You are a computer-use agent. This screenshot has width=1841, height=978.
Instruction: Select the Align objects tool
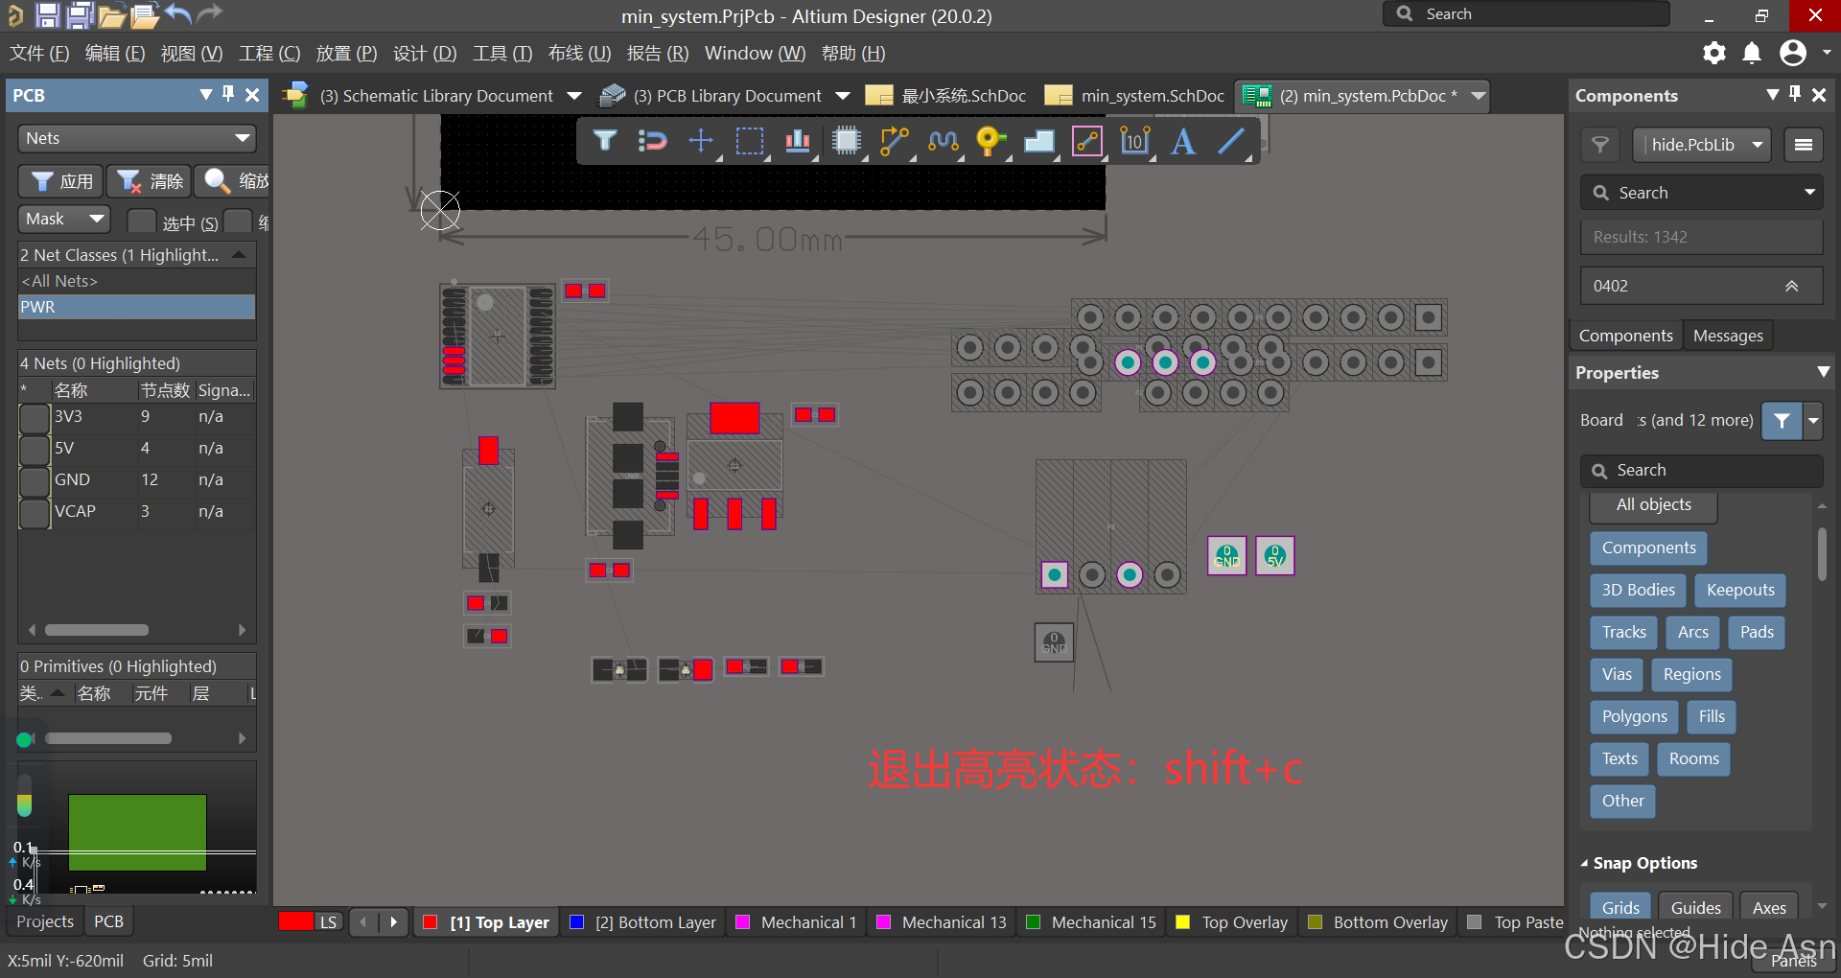coord(798,141)
